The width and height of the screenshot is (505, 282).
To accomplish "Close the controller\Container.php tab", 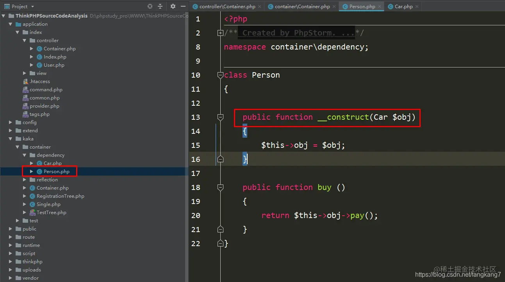I will [x=260, y=7].
